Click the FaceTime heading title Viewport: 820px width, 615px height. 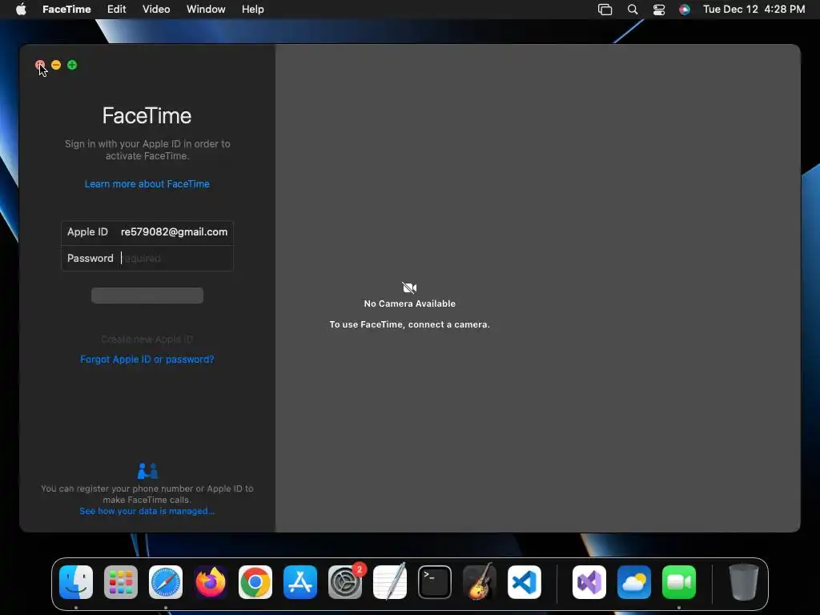click(x=147, y=115)
